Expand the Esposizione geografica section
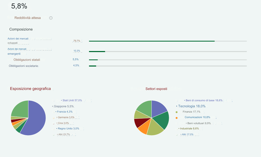The image size is (261, 157). click(30, 89)
